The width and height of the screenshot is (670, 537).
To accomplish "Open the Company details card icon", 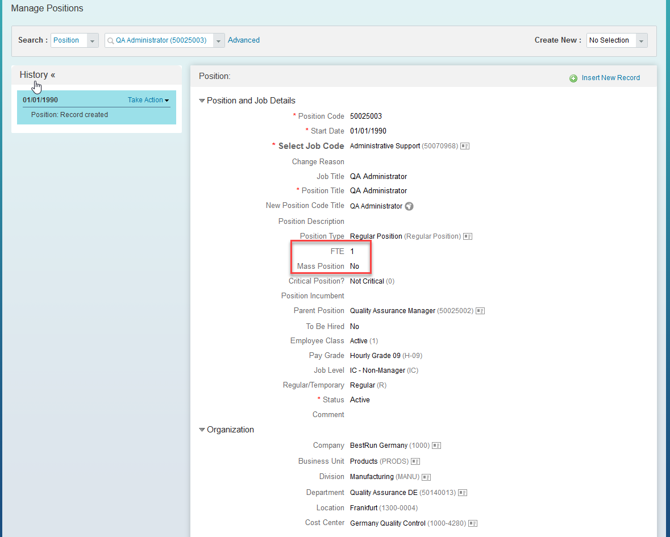I will (x=436, y=446).
